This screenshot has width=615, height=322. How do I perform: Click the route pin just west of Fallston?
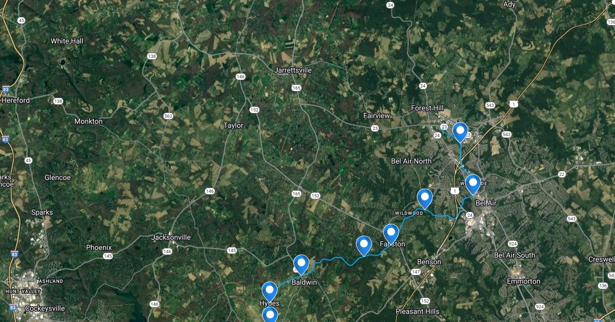click(x=364, y=246)
